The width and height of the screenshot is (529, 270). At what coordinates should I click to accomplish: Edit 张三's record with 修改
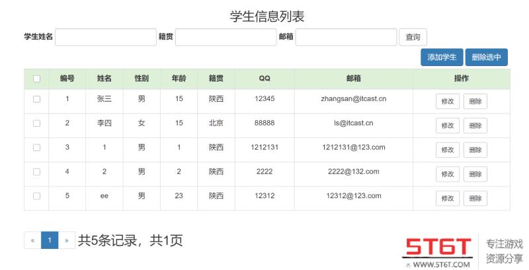point(447,101)
